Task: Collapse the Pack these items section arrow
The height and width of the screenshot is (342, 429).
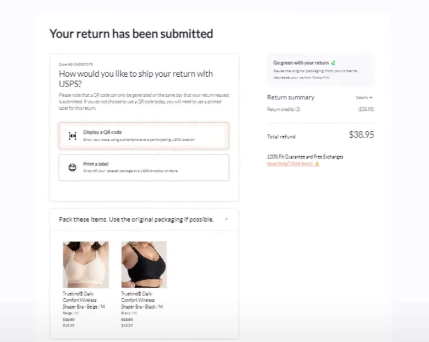Action: coord(226,219)
